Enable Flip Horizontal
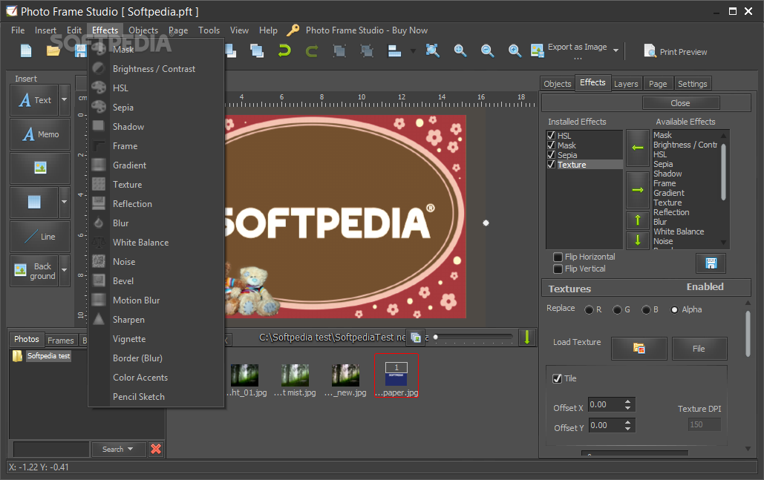 pos(558,257)
